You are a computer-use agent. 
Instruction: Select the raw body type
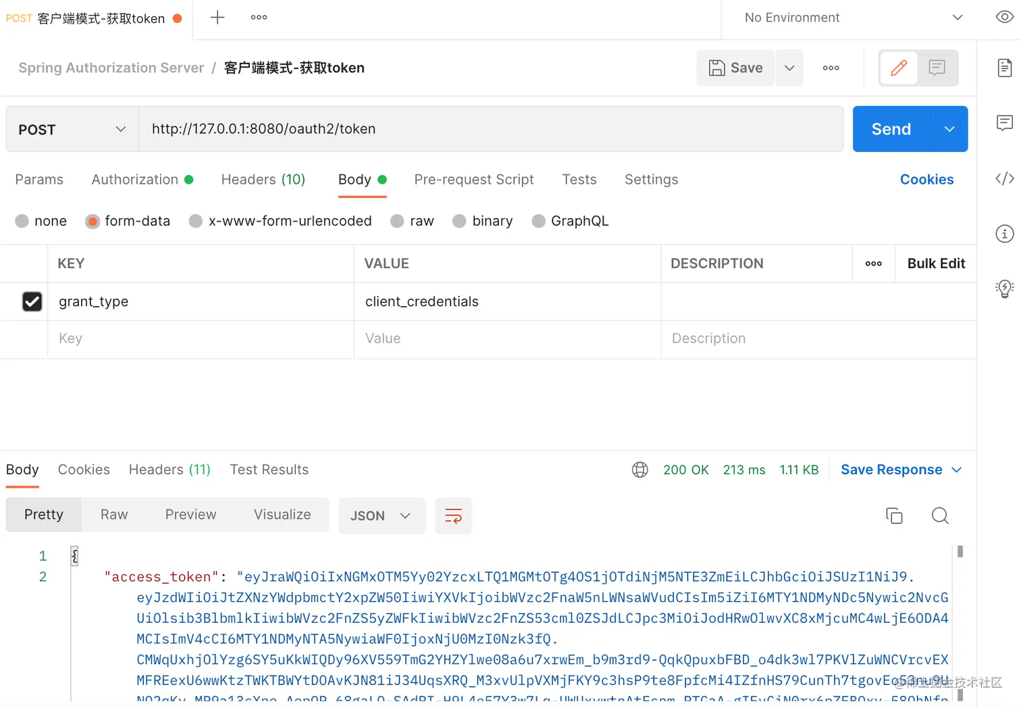[397, 221]
